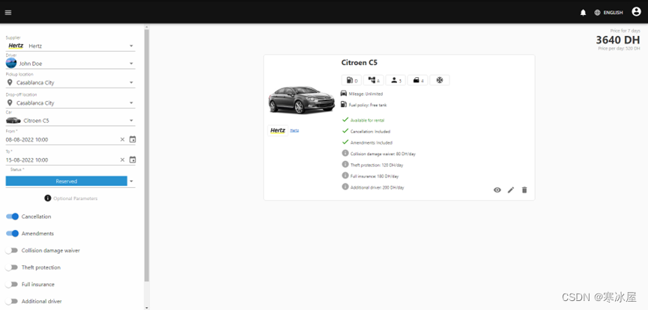Disable the Cancellation switch
Screen dimensions: 648x310
13,216
